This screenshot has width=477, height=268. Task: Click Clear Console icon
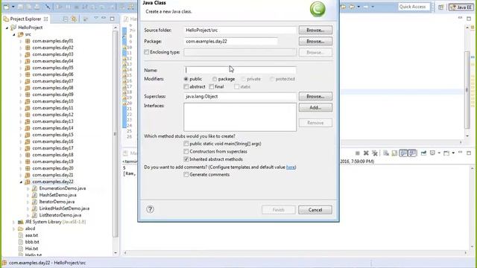[386, 153]
